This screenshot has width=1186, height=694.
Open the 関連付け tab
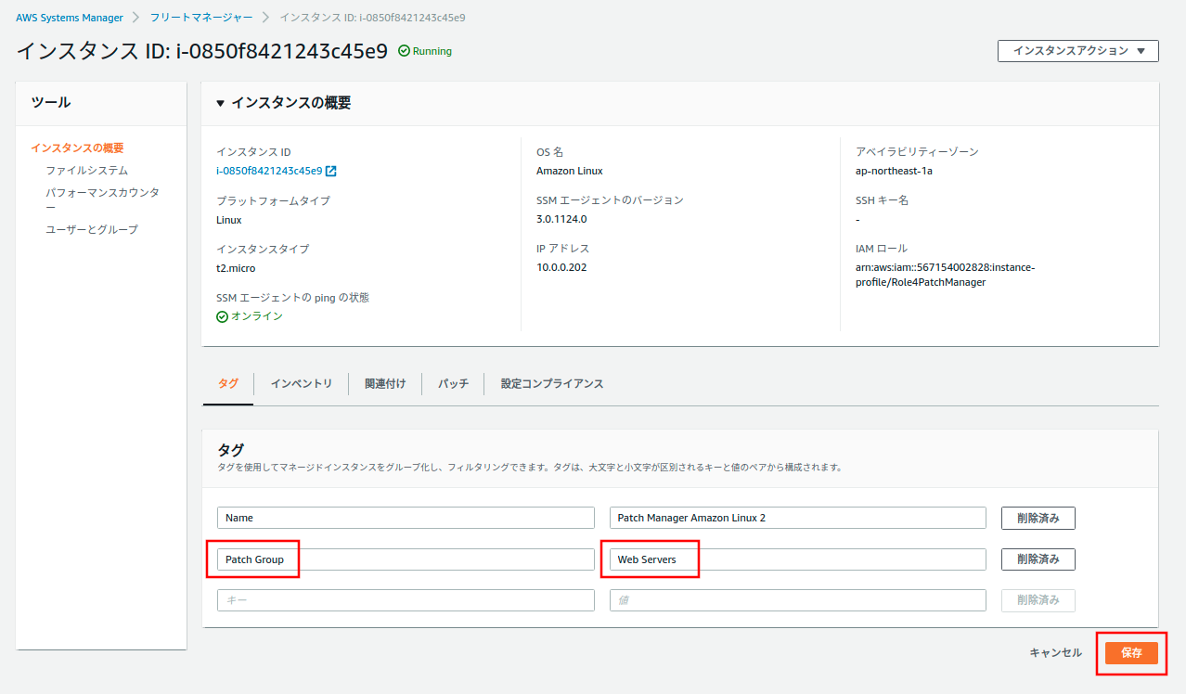tap(385, 384)
